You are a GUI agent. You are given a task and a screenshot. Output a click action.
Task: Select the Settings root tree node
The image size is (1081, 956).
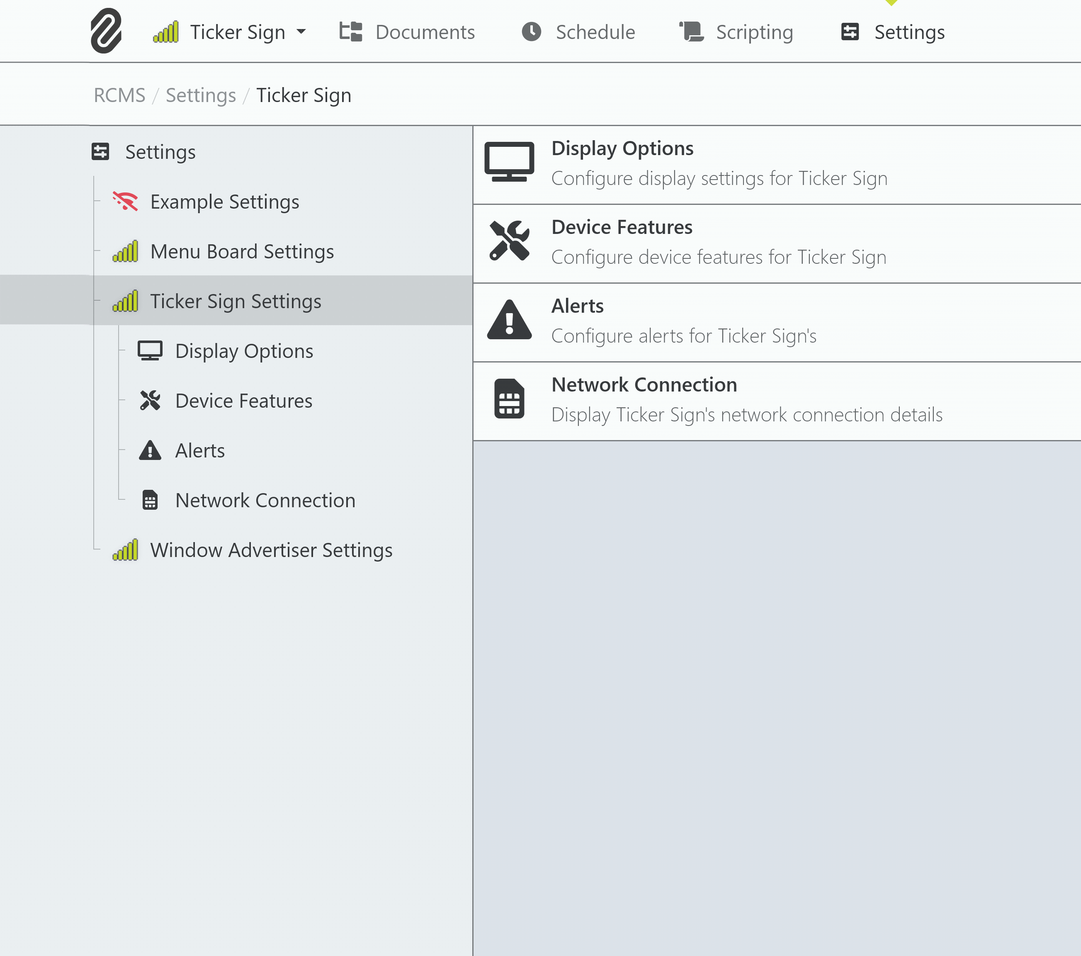[160, 152]
